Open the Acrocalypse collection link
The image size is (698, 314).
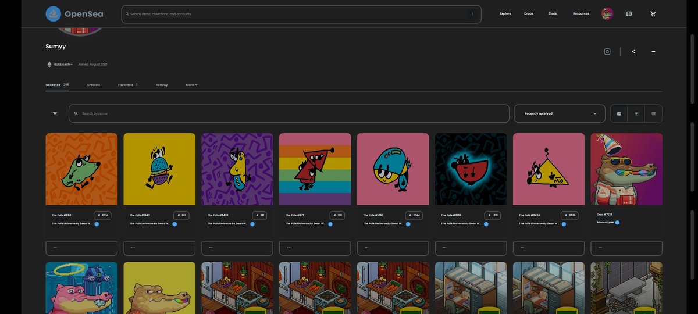pyautogui.click(x=605, y=222)
